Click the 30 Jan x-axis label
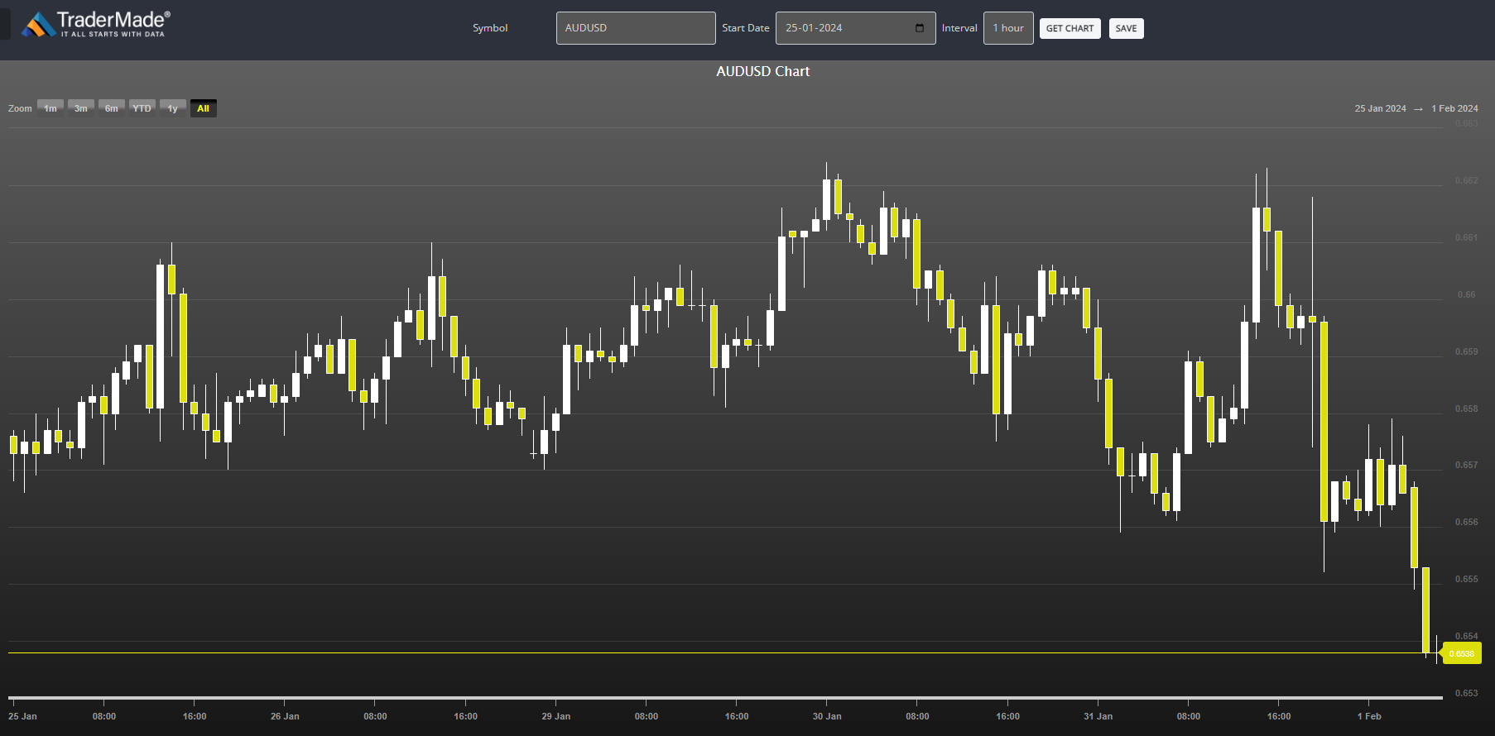This screenshot has height=736, width=1495. [827, 716]
